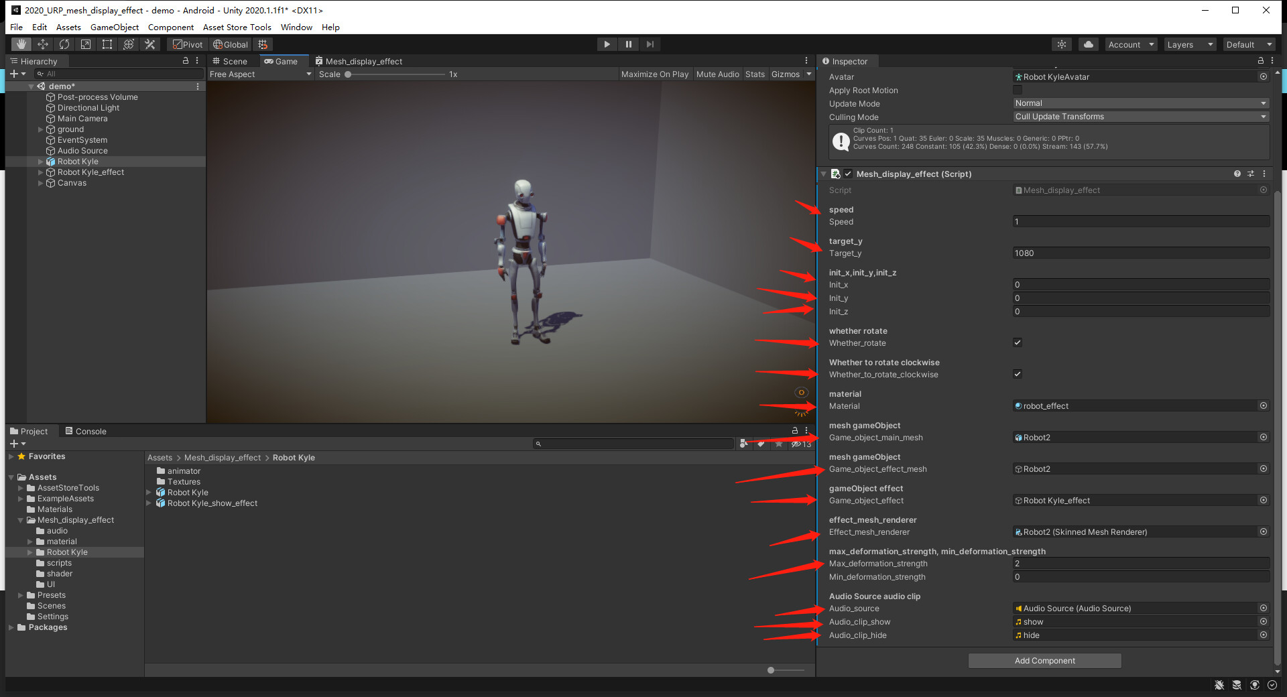Open the Update Mode dropdown
Viewport: 1287px width, 697px height.
point(1140,103)
